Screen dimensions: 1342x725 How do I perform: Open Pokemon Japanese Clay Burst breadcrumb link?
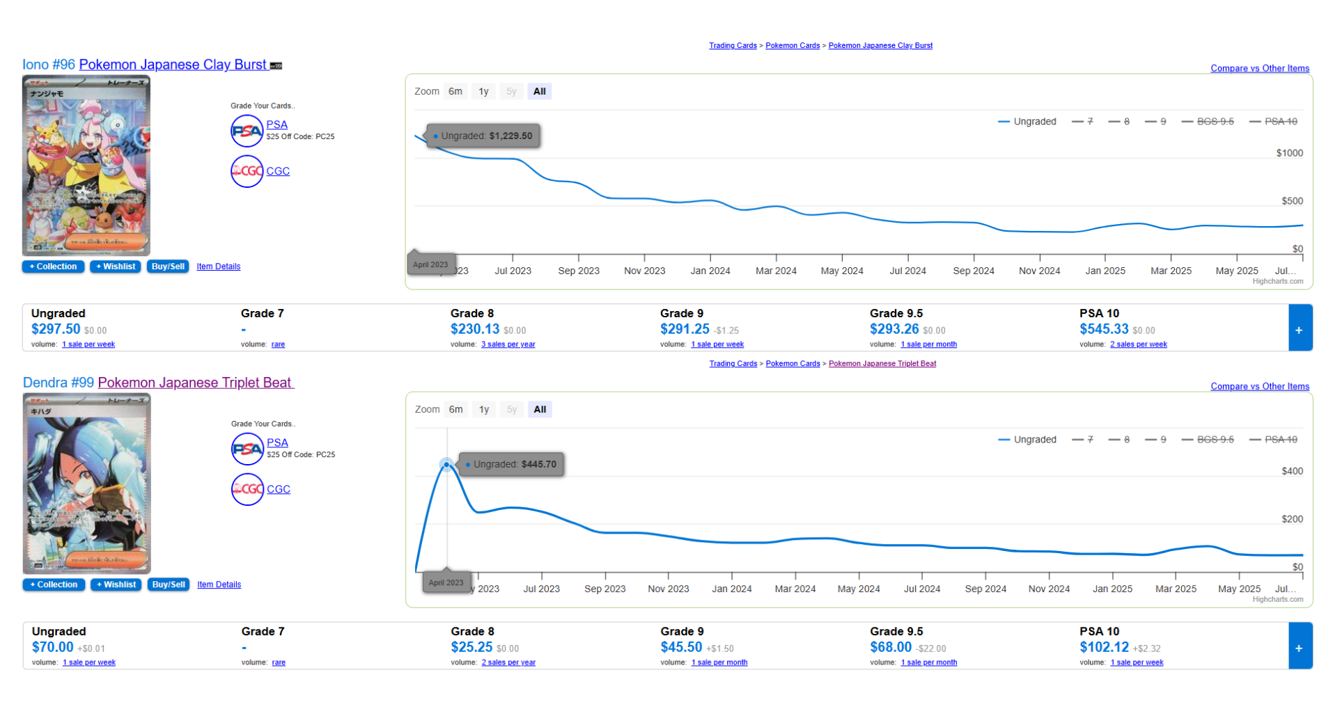tap(880, 46)
